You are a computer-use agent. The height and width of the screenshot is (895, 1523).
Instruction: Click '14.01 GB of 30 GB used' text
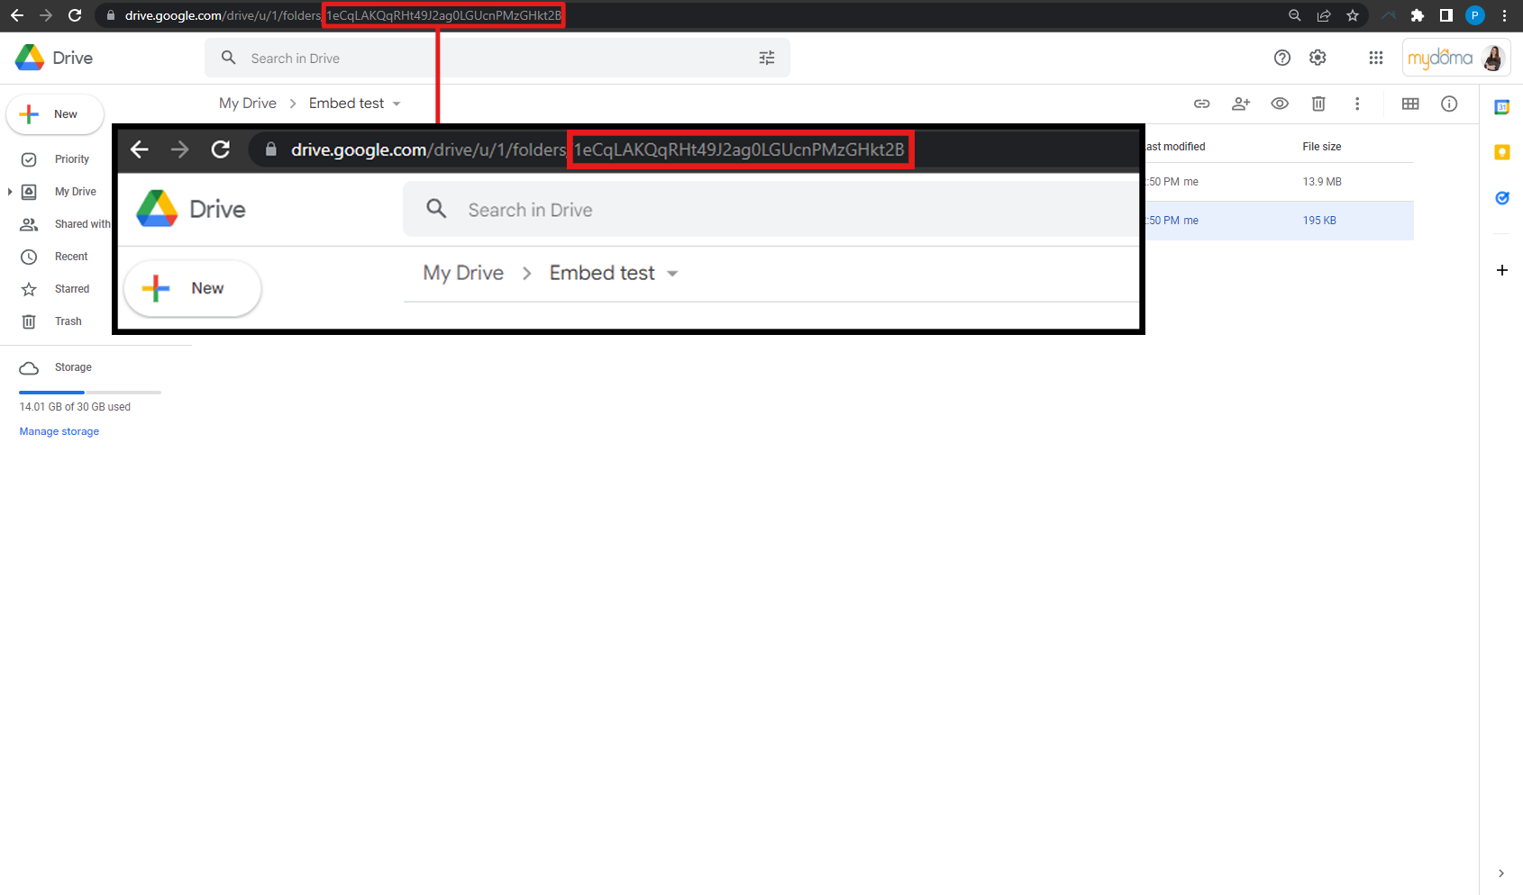(x=75, y=407)
